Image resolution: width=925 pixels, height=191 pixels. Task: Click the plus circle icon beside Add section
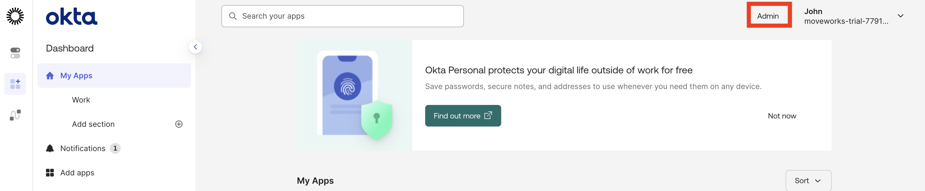(x=179, y=124)
